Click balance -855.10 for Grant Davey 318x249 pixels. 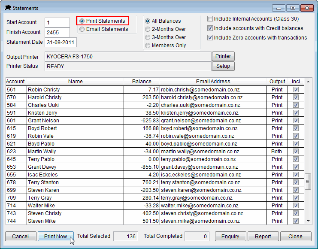tap(142, 167)
